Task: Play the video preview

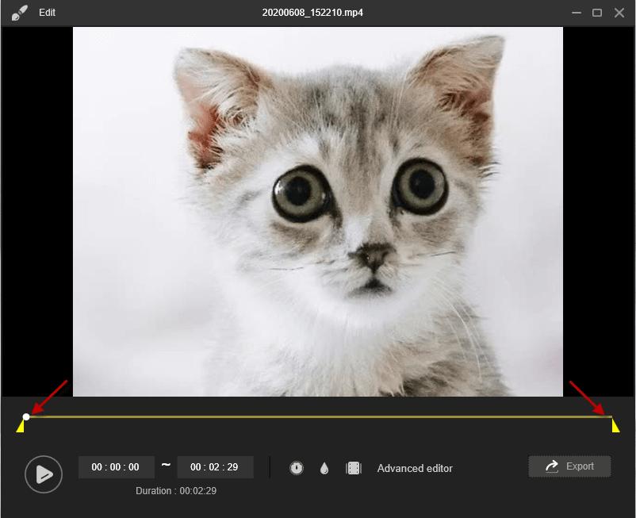Action: coord(44,474)
